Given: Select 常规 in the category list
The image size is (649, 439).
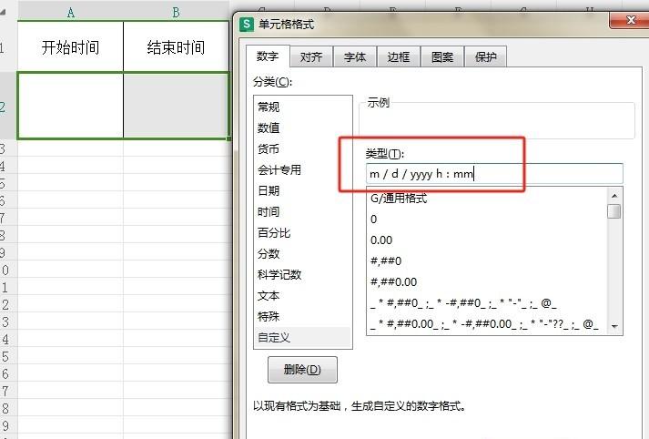Looking at the screenshot, I should tap(302, 107).
